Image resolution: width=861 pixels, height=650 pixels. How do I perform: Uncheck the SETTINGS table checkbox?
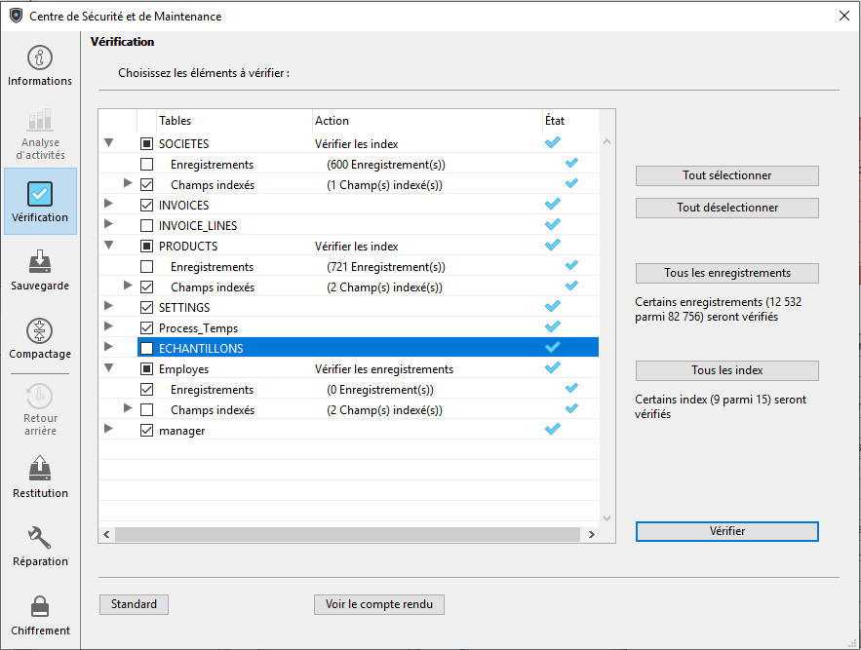point(146,308)
